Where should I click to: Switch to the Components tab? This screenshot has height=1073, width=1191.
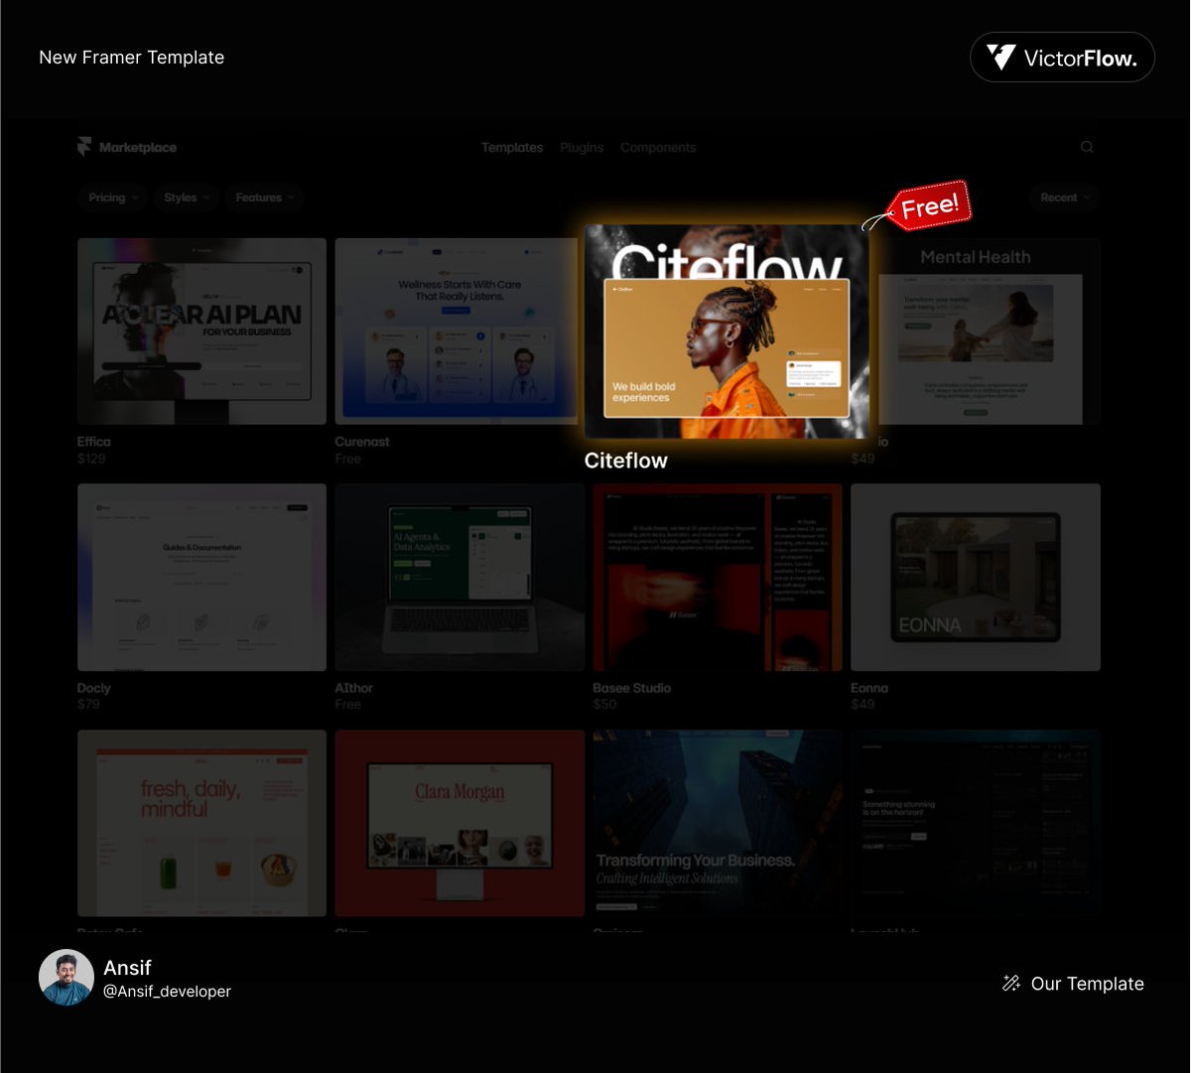coord(658,147)
